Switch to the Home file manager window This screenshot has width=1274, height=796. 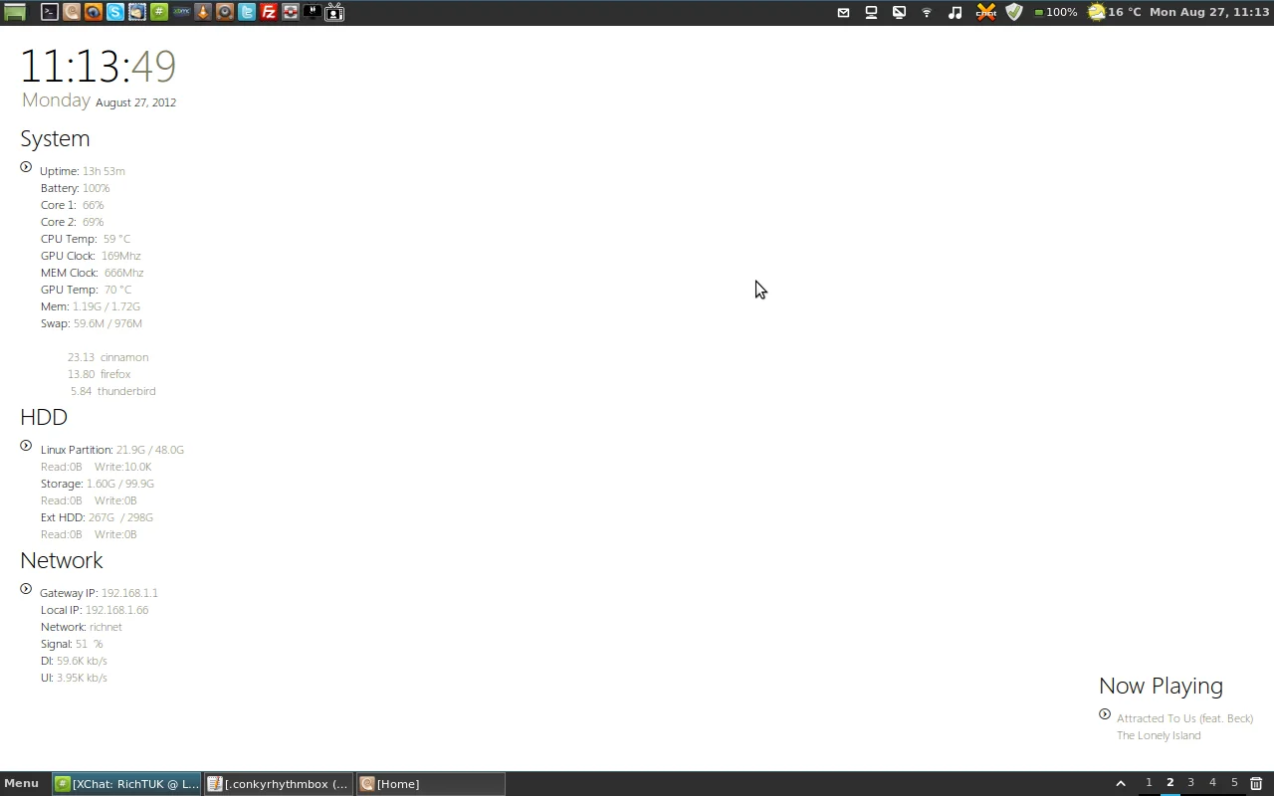point(431,784)
